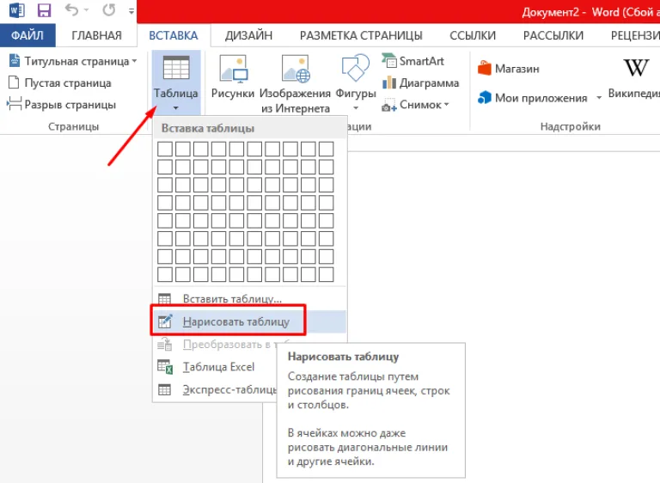
Task: Collapse the Таблица dropdown arrow
Action: coord(176,108)
